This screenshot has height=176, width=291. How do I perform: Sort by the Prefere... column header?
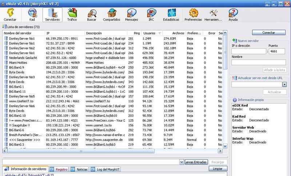tap(194, 33)
